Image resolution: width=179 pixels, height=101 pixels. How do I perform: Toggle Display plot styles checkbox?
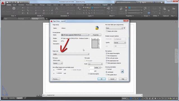coord(107,31)
